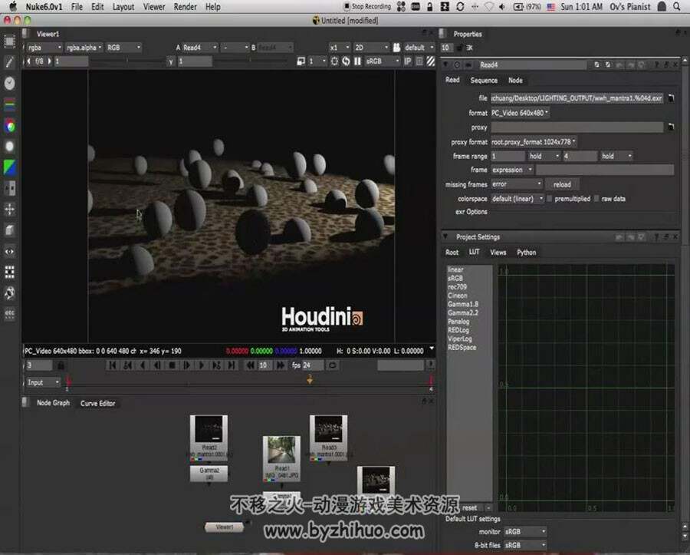Click the reload button
The width and height of the screenshot is (690, 555).
(562, 184)
